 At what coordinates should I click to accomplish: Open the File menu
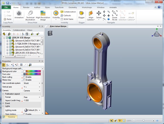[6, 7]
